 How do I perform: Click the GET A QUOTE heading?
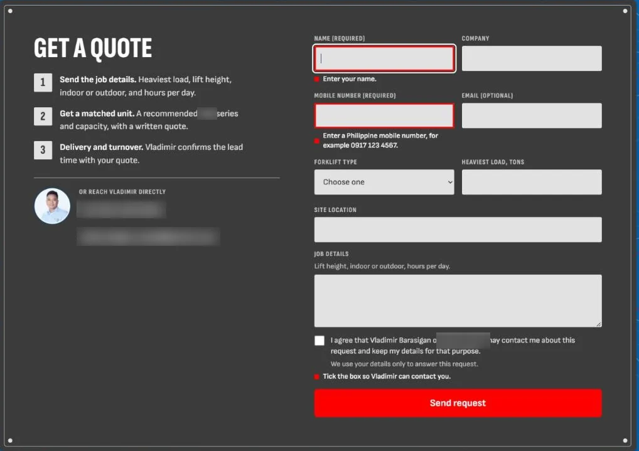pos(93,48)
